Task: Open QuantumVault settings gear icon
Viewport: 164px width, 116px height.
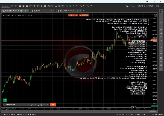Action: (31, 105)
